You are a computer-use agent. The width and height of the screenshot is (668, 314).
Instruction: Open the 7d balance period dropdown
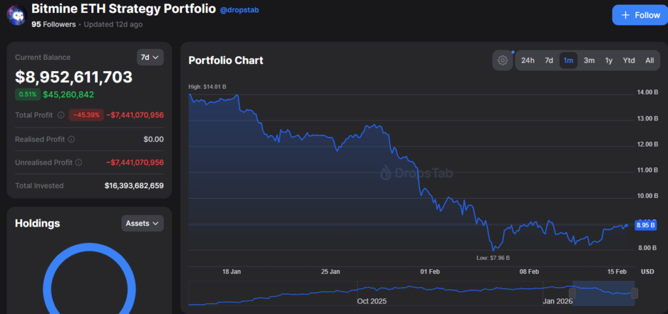click(150, 57)
